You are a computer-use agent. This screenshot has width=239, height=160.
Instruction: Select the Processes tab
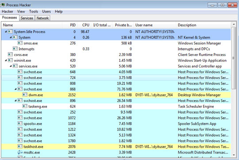coord(10,18)
